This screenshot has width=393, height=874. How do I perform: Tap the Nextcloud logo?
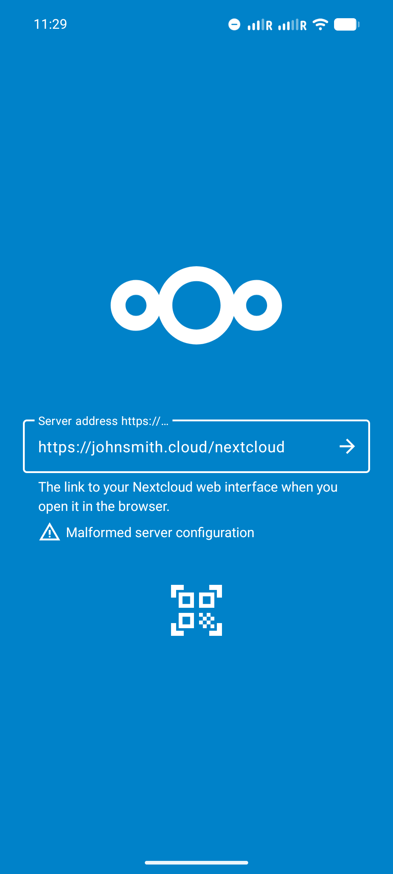[196, 305]
